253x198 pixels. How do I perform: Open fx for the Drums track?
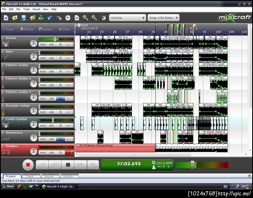[x=60, y=44]
